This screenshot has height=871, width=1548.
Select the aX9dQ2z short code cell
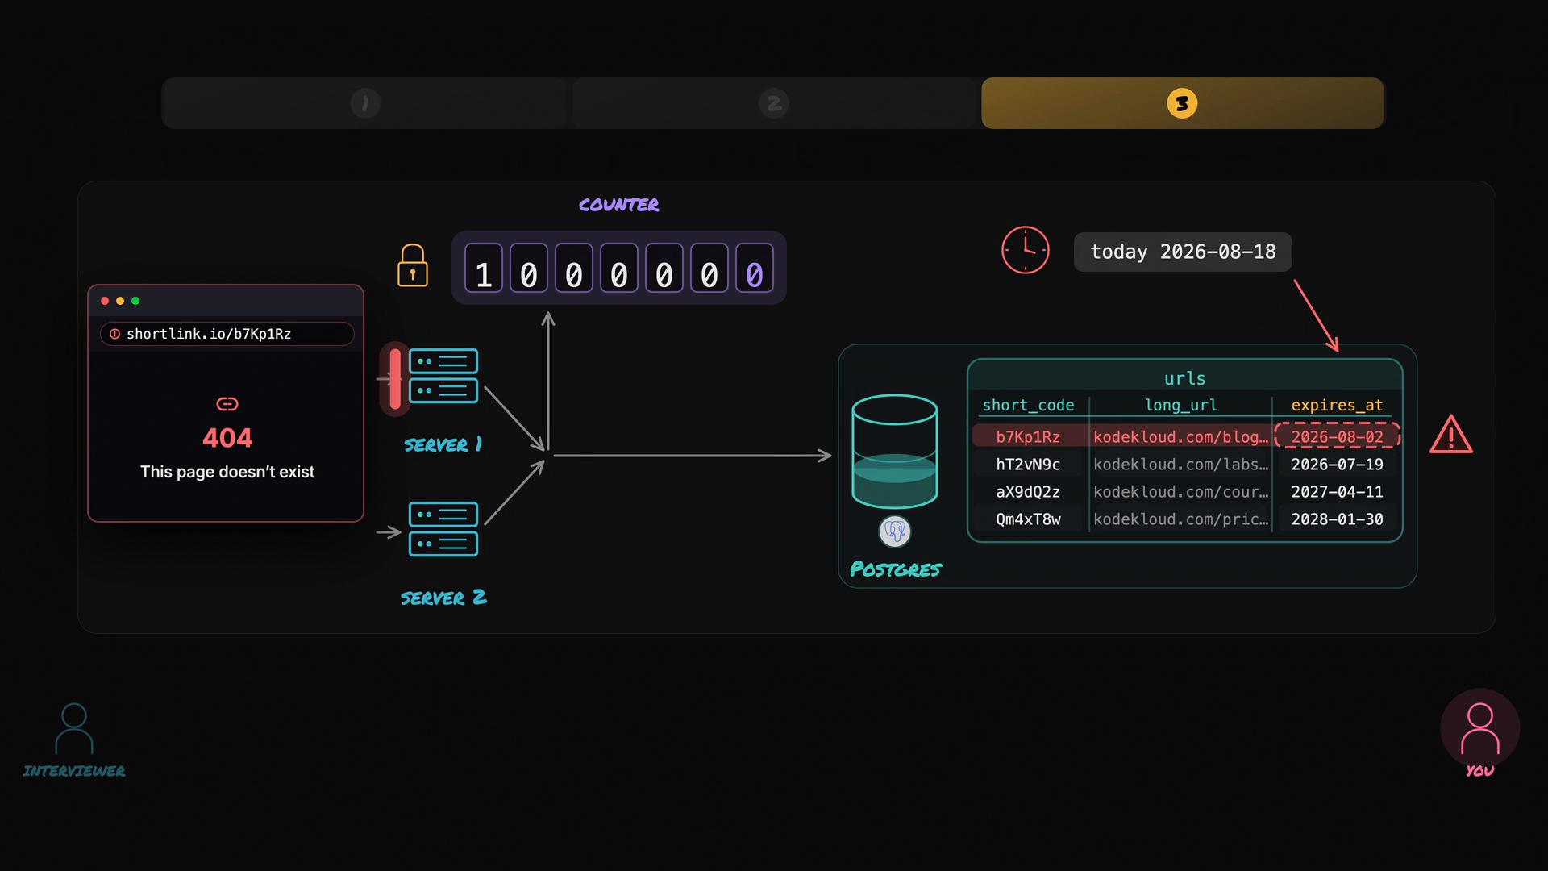pos(1028,491)
